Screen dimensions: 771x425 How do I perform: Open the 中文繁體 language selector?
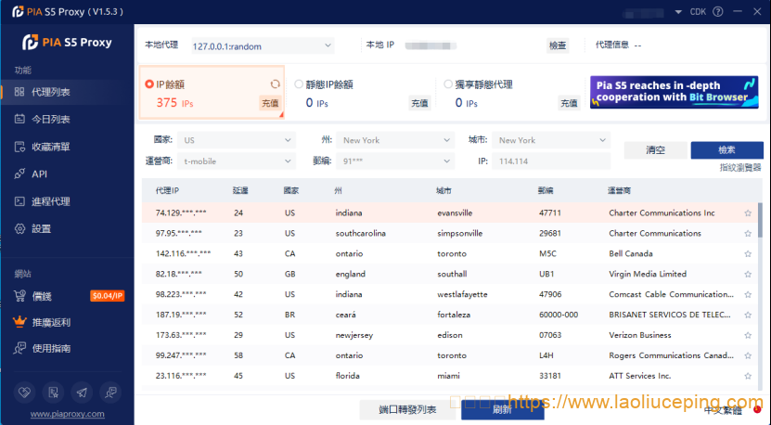click(723, 411)
